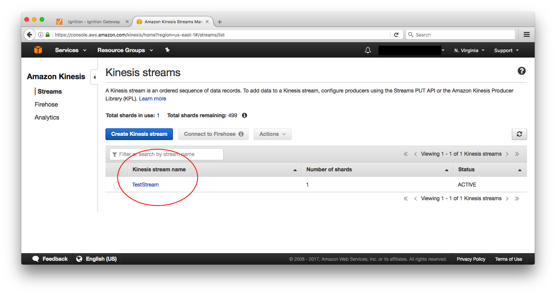Image resolution: width=556 pixels, height=295 pixels.
Task: Click the Create Kinesis stream button
Action: coord(139,134)
